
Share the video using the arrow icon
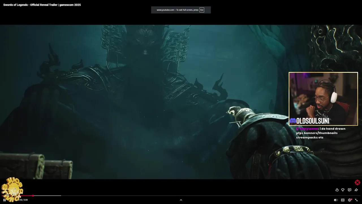pos(356,190)
